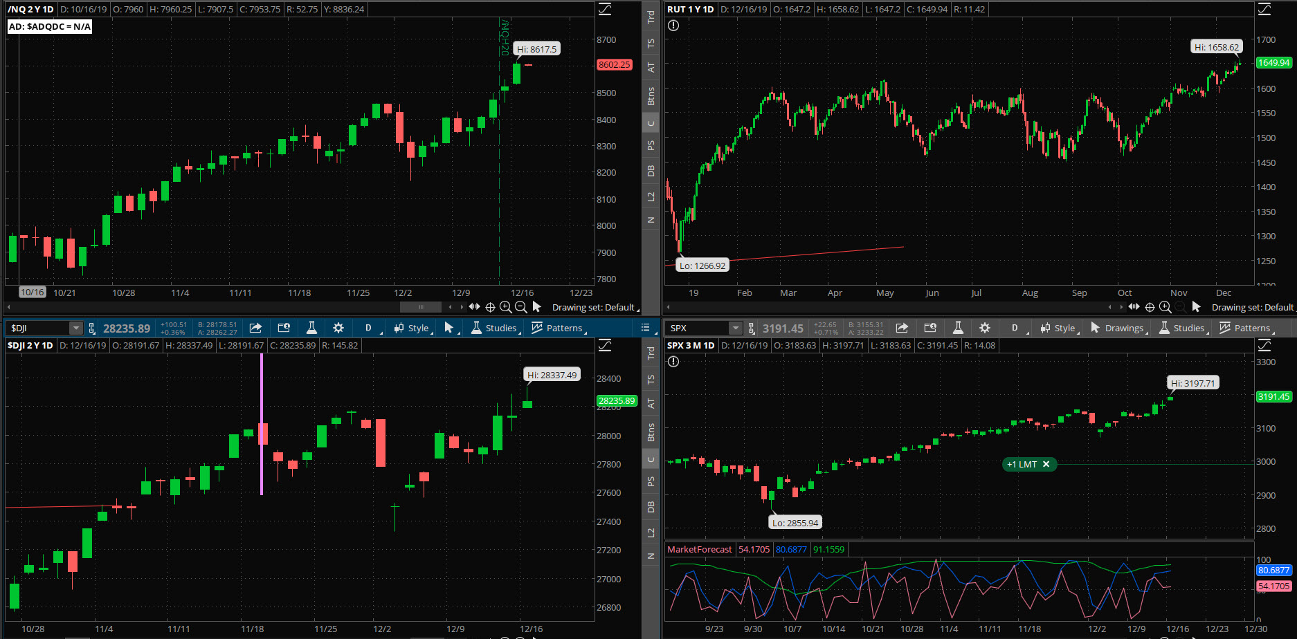Click the +1 LMT order label on SPX chart
Screen dimensions: 1297x639
[x=1022, y=464]
